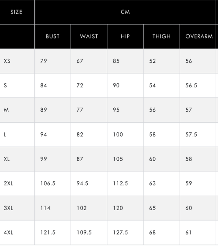
Task: Click waist value 109.5 for 4XL
Action: tap(84, 232)
